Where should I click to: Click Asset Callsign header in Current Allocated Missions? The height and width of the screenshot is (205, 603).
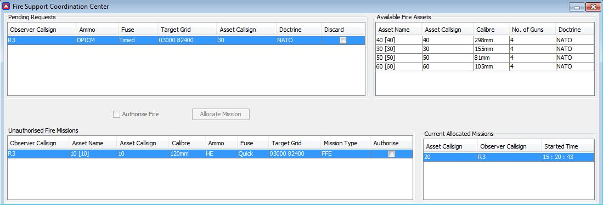click(x=450, y=146)
